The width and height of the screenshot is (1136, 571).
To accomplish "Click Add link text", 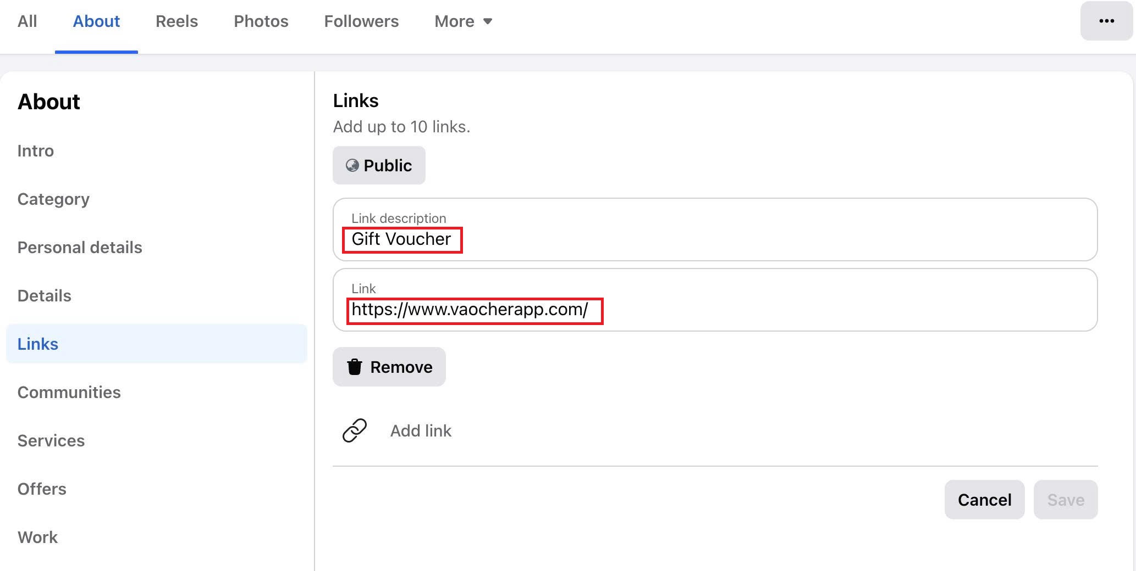I will coord(421,431).
